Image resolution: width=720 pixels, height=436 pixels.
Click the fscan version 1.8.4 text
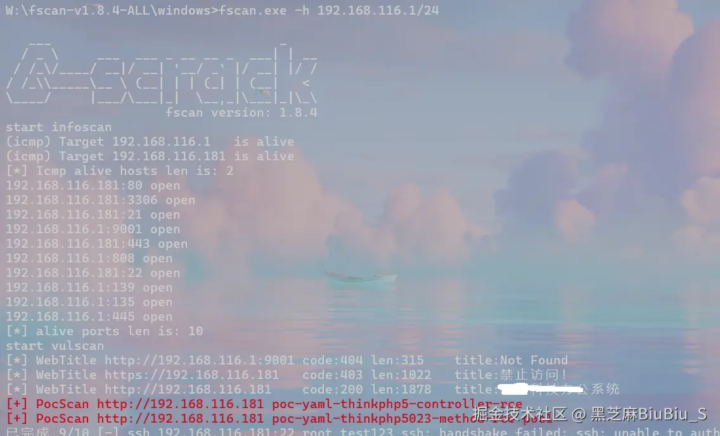241,112
